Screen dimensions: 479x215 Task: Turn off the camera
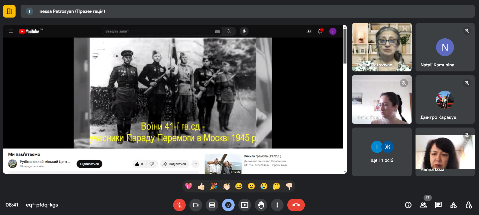(x=196, y=205)
